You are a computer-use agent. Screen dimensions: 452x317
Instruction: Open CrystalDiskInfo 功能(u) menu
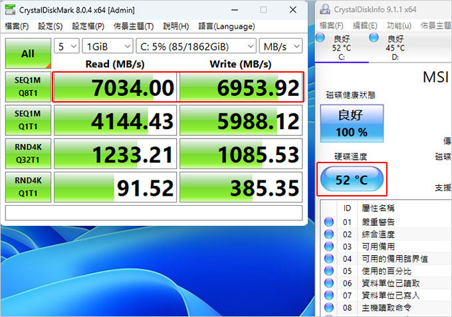tap(399, 26)
